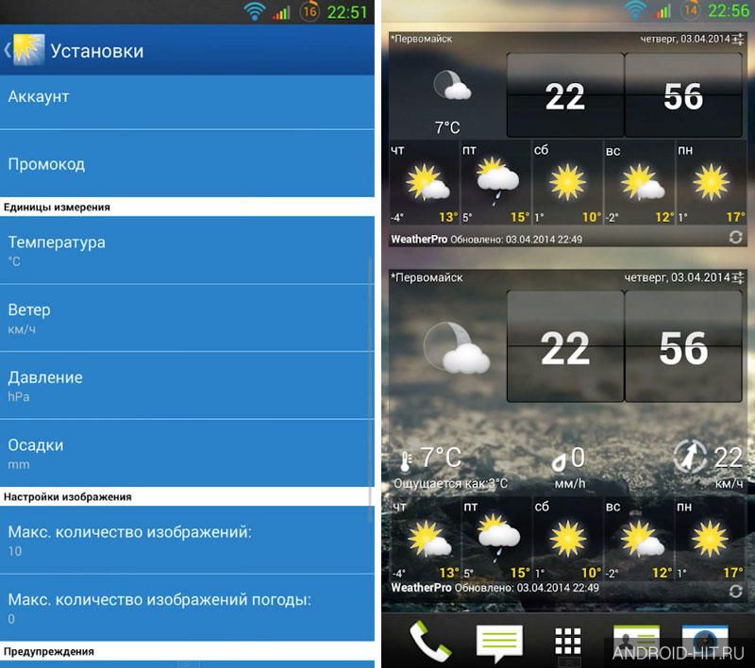Viewport: 755px width, 668px height.
Task: Tap the battery indicator showing 16
Action: pyautogui.click(x=310, y=11)
